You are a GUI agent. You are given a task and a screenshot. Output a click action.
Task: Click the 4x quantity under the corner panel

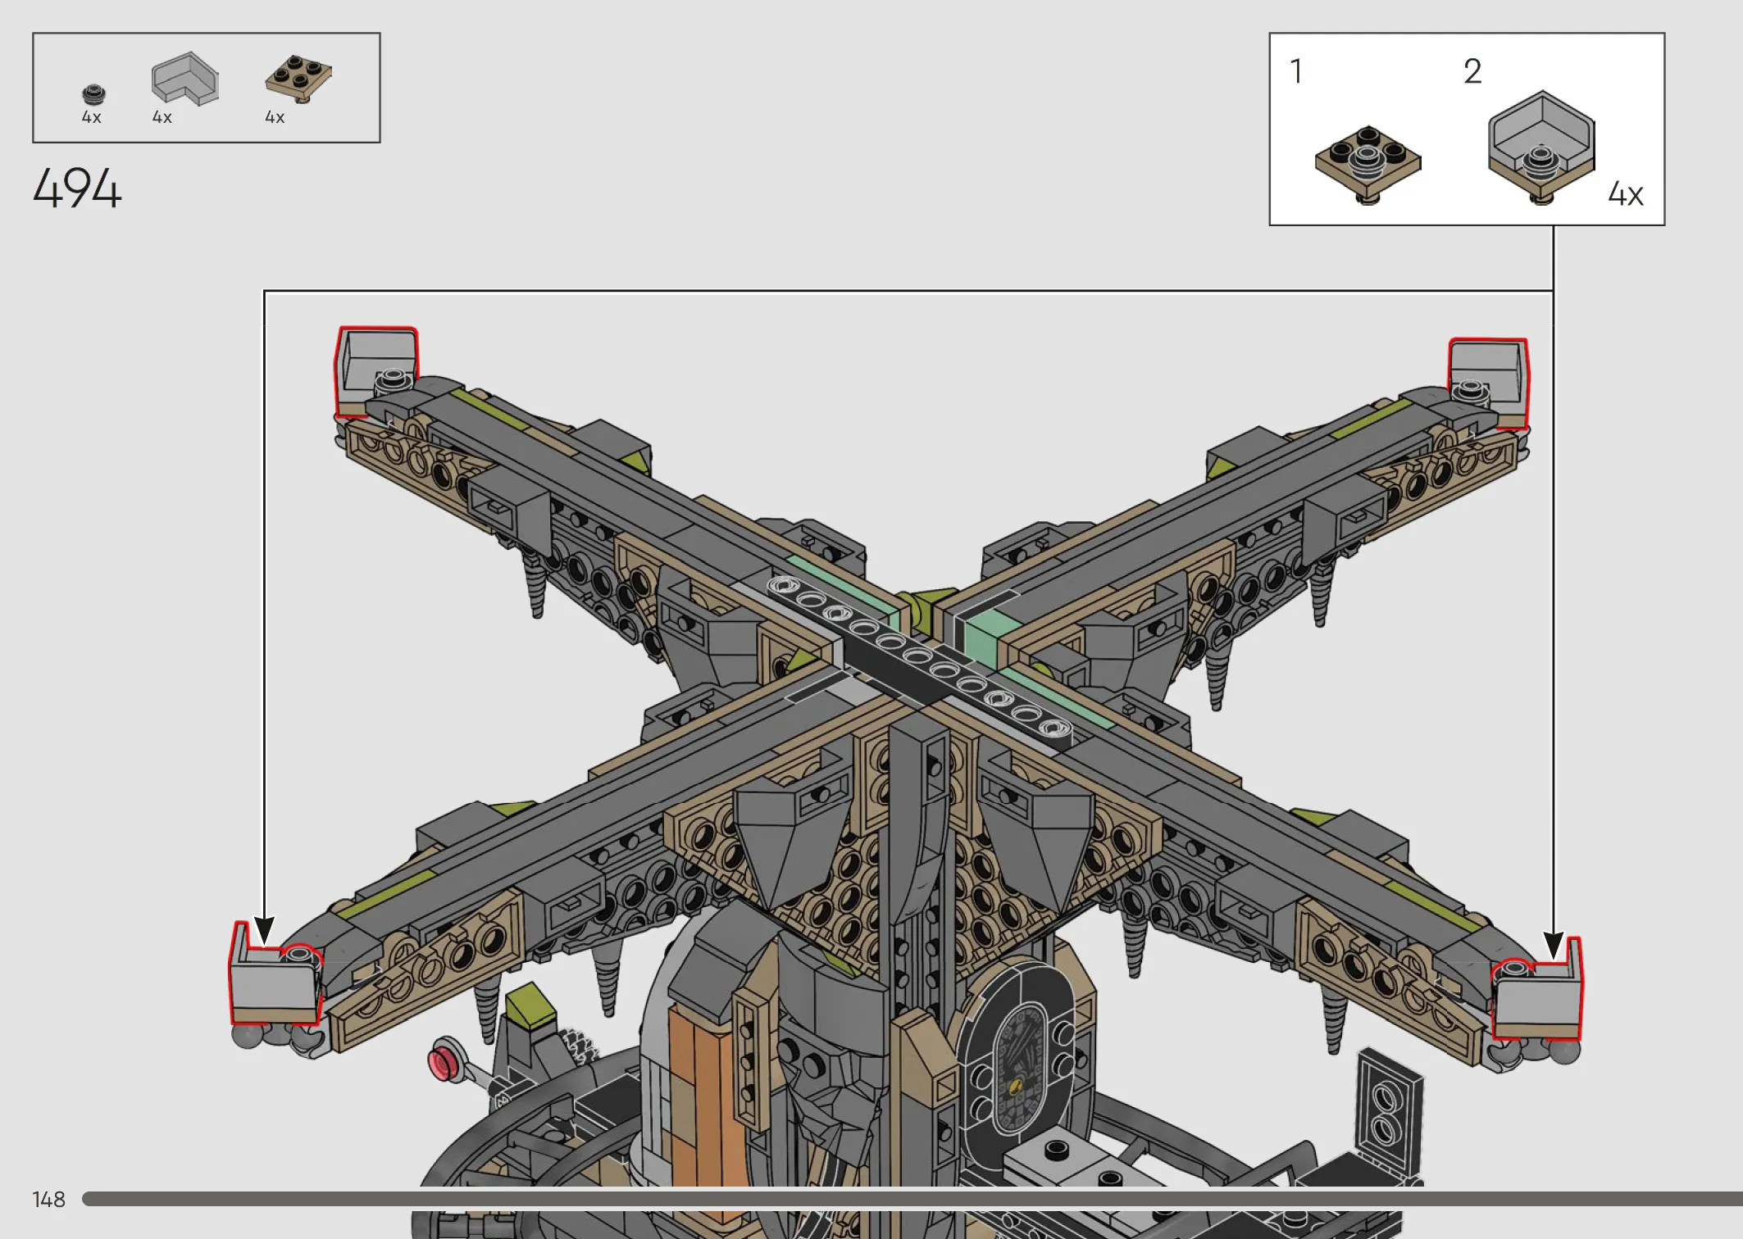tap(162, 118)
